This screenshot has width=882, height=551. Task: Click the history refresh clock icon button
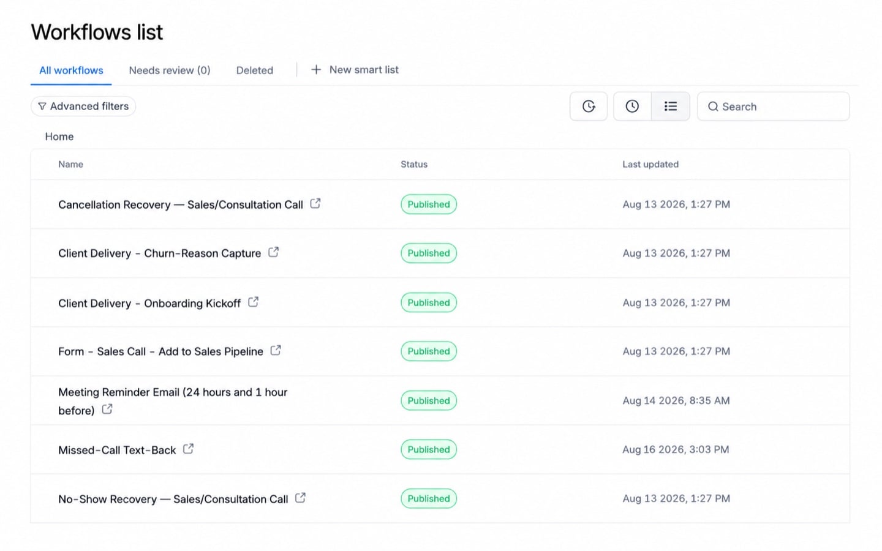click(x=589, y=107)
